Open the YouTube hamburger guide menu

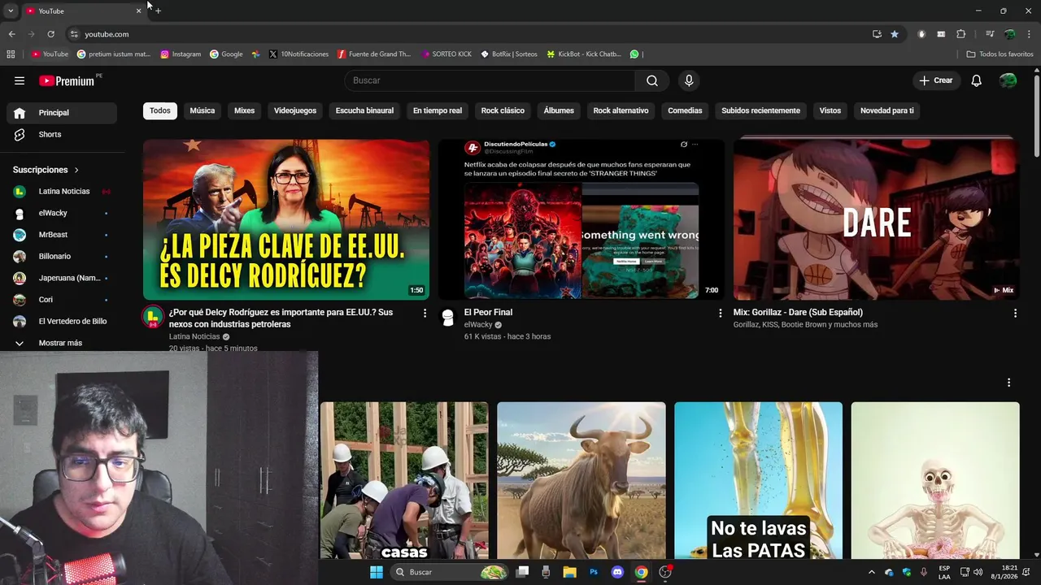[20, 80]
